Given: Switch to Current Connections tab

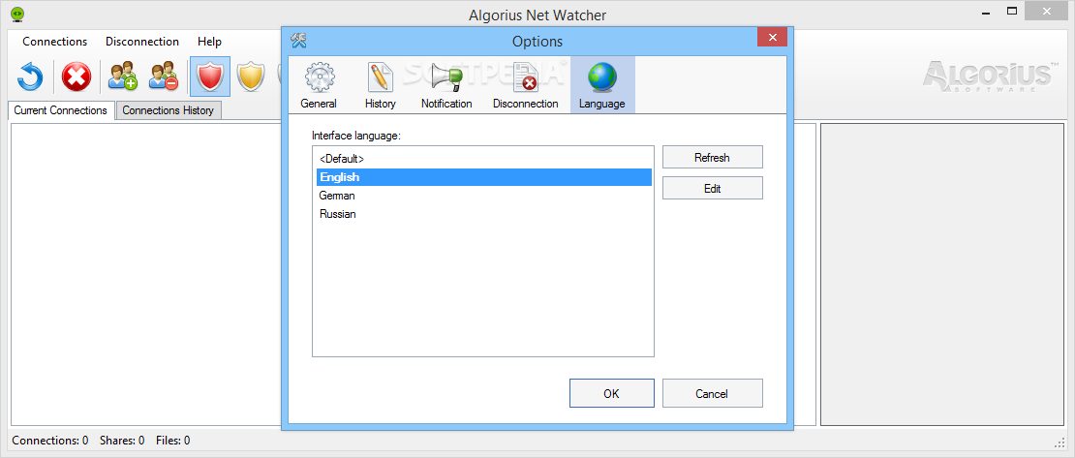Looking at the screenshot, I should (x=60, y=110).
